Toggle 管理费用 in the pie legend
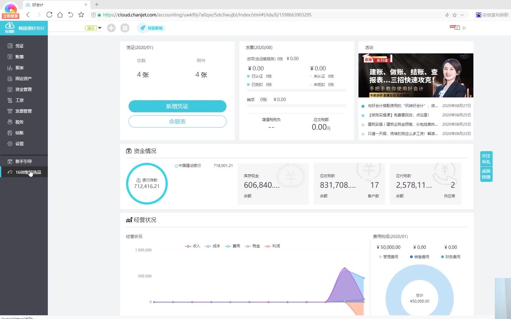Image resolution: width=511 pixels, height=319 pixels. pyautogui.click(x=388, y=257)
